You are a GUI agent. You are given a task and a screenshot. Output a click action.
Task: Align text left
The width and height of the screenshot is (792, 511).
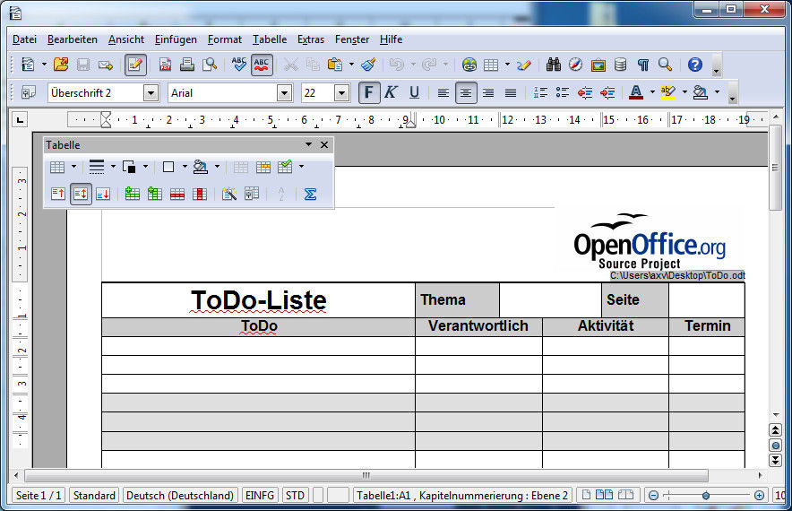(x=443, y=93)
